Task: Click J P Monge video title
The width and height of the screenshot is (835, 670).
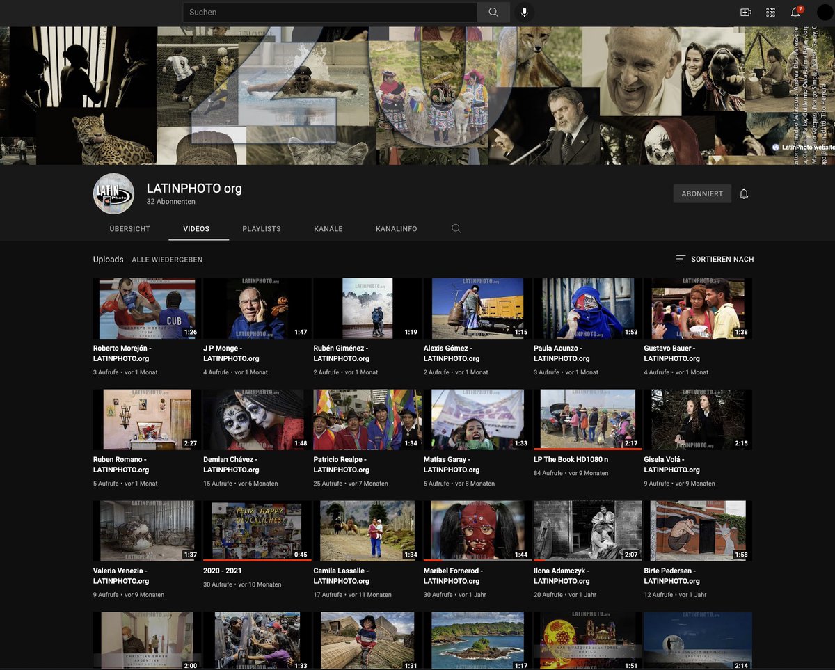Action: pyautogui.click(x=231, y=353)
